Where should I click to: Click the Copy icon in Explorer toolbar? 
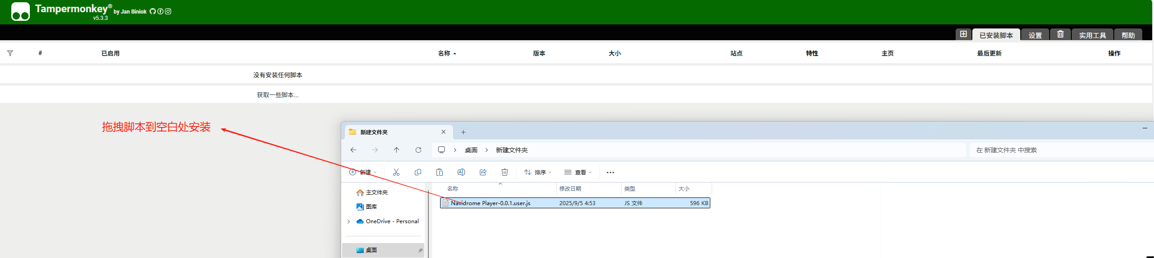click(x=418, y=172)
